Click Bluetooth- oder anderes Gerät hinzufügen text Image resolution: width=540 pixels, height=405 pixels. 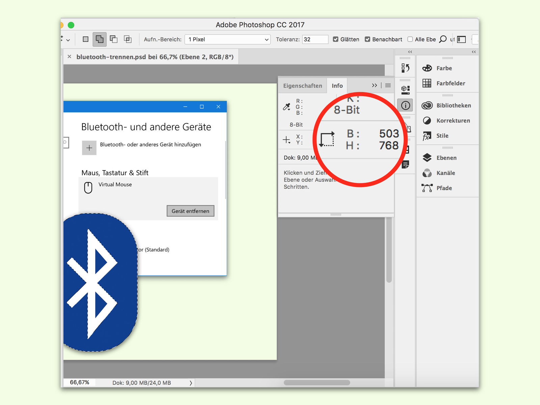[x=151, y=144]
